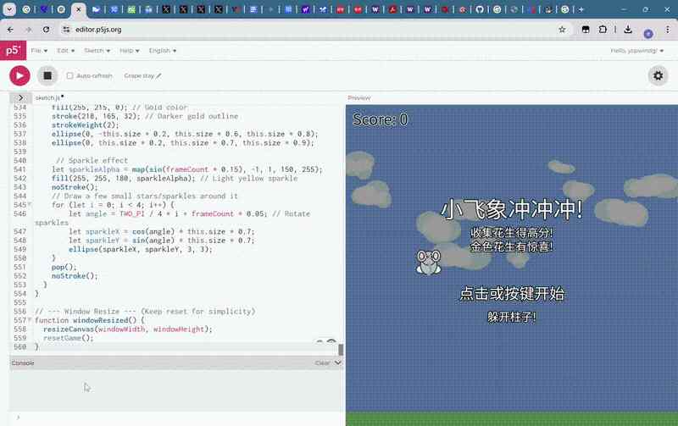The height and width of the screenshot is (426, 678).
Task: Open editor settings gear
Action: point(658,75)
